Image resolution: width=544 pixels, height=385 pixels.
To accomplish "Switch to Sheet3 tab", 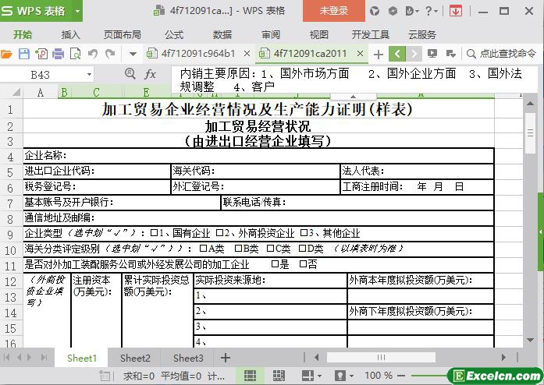I will point(188,358).
